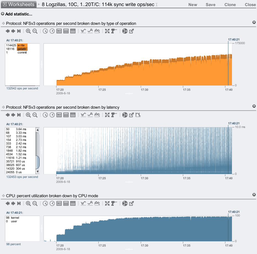The image size is (257, 254).
Task: Zoom in on the NFSv3 operation type graph
Action: pos(28,31)
